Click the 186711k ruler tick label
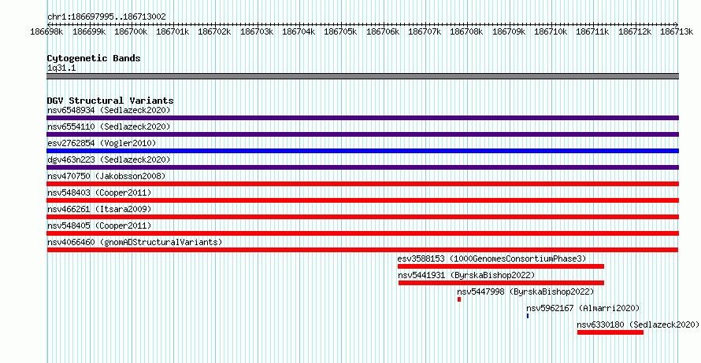The image size is (701, 363). pos(592,31)
